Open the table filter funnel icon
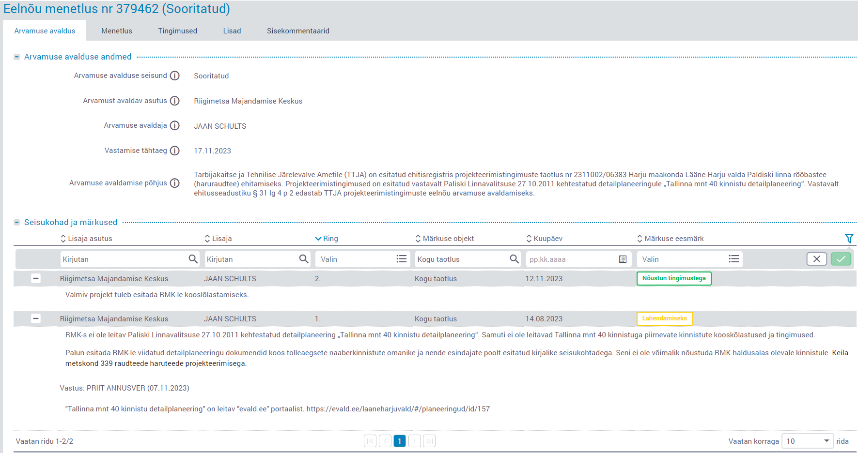The width and height of the screenshot is (858, 453). 849,238
